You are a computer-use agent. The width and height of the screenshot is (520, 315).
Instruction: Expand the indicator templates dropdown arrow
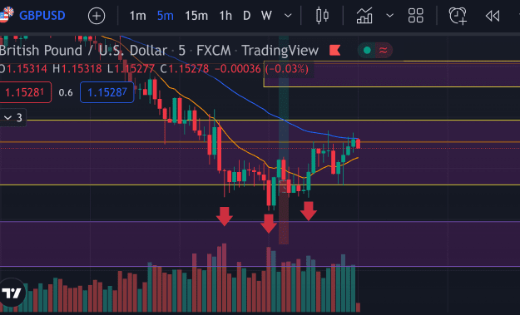click(x=390, y=16)
